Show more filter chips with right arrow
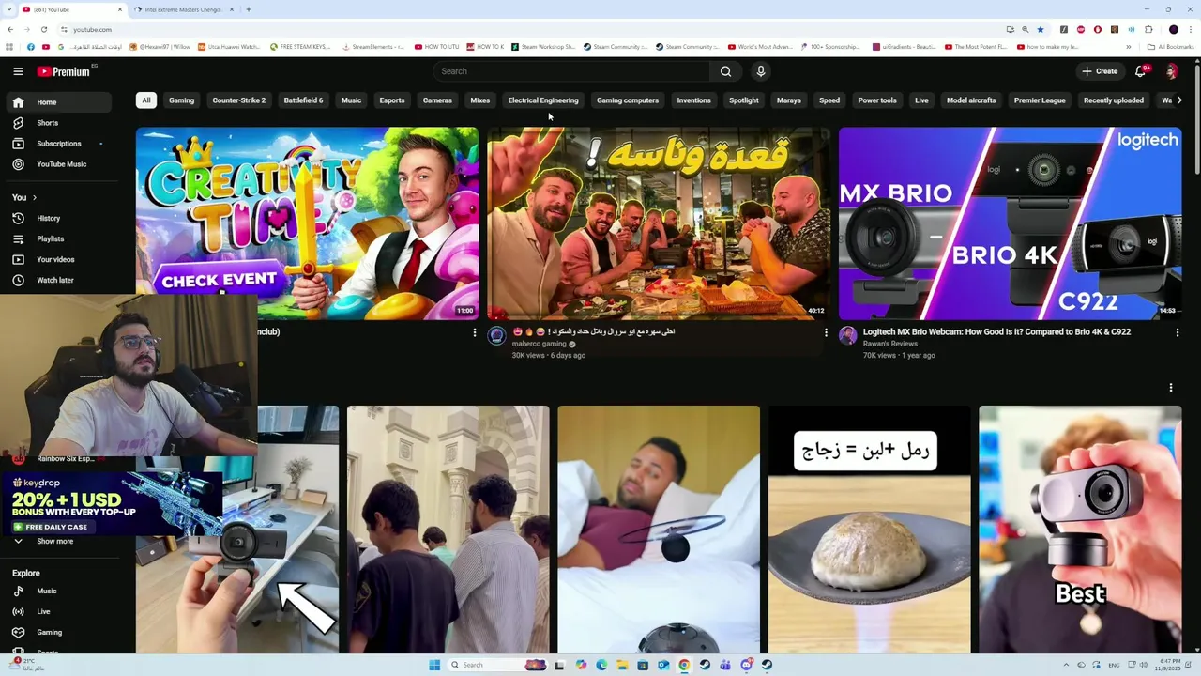This screenshot has width=1201, height=676. coord(1178,100)
